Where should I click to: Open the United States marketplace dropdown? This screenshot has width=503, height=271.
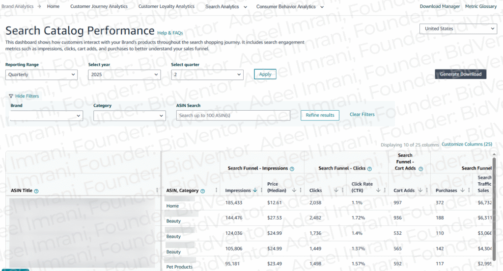pos(458,29)
